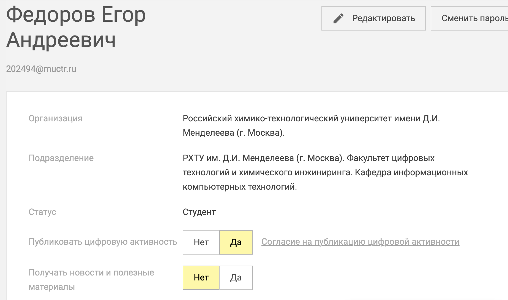Click the Публиковать цифровую активность label

point(103,242)
